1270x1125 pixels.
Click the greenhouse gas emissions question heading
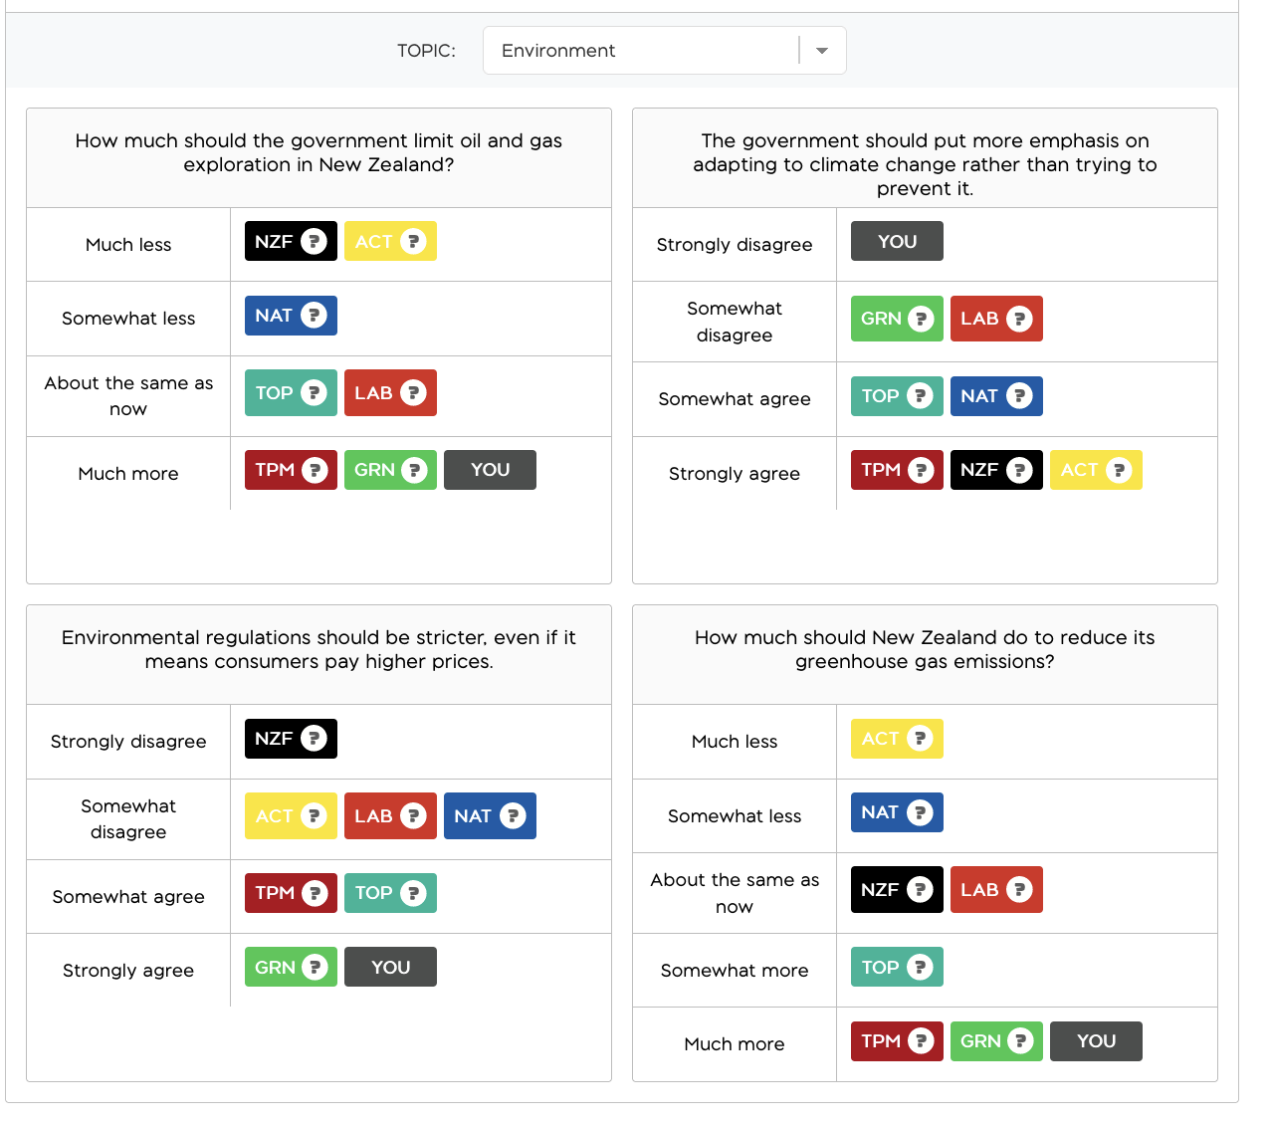pyautogui.click(x=925, y=649)
